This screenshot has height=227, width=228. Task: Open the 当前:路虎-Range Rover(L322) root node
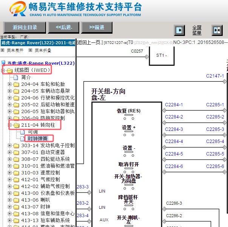pyautogui.click(x=41, y=63)
